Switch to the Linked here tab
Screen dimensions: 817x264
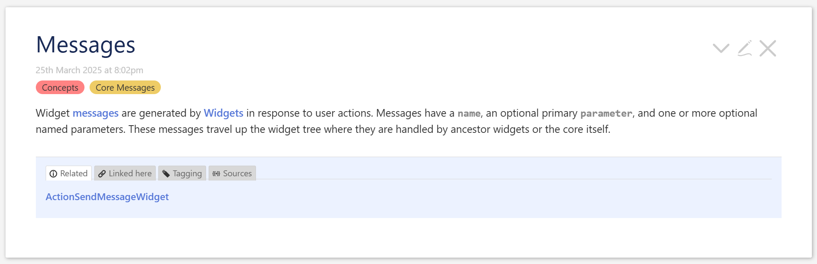pos(125,173)
